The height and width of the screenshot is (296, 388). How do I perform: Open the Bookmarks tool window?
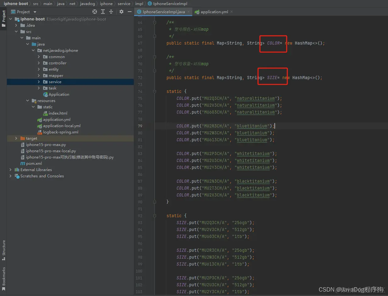3,279
